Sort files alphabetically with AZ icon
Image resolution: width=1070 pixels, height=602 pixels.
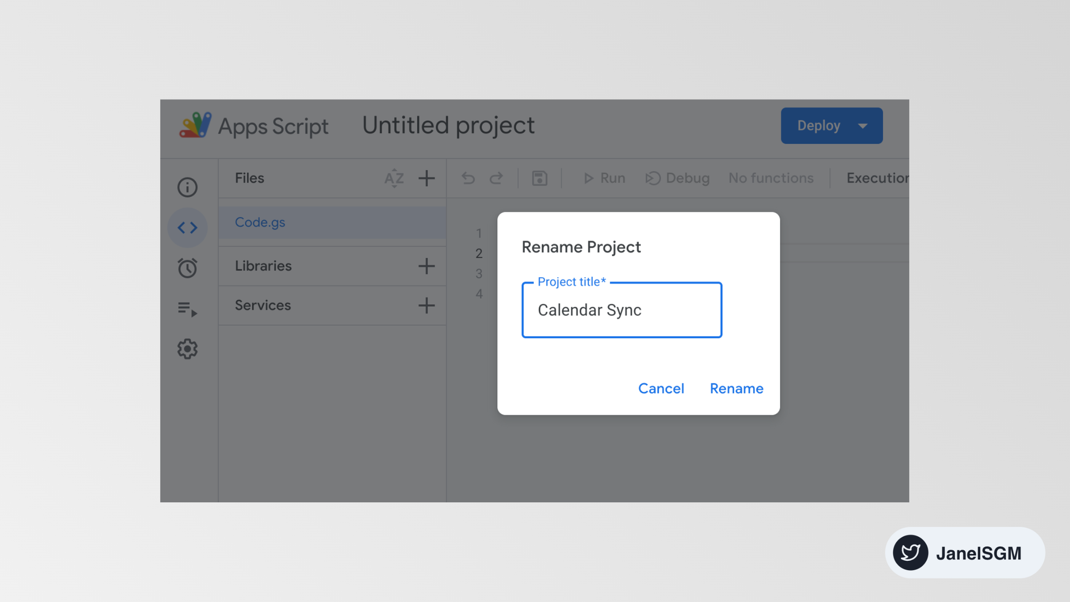[x=394, y=178]
